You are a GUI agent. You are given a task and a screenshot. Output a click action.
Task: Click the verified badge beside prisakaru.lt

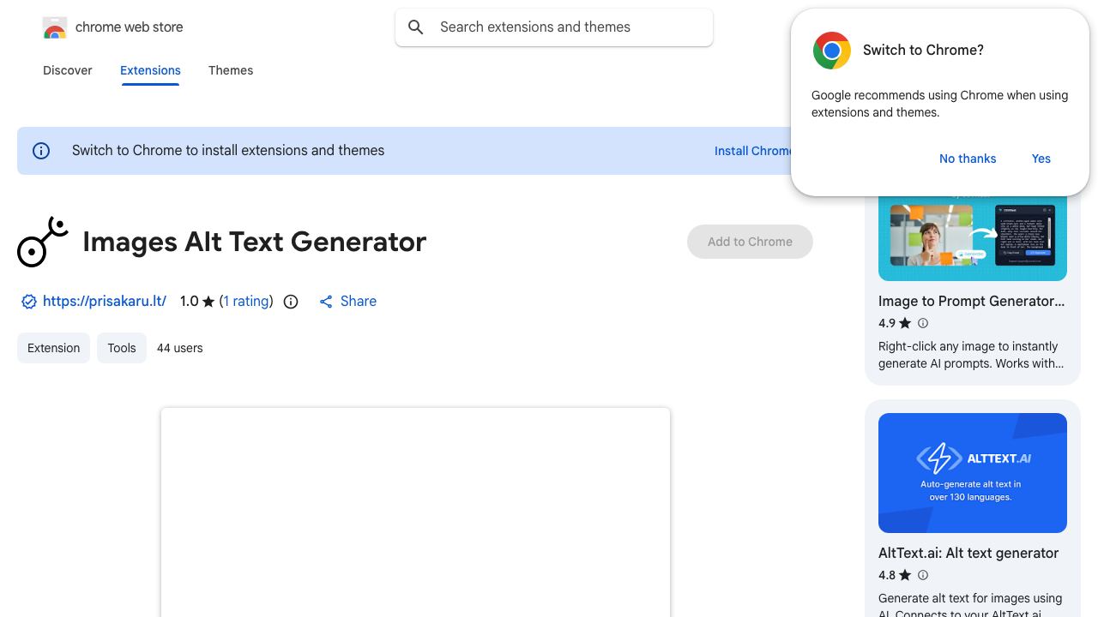pos(29,302)
